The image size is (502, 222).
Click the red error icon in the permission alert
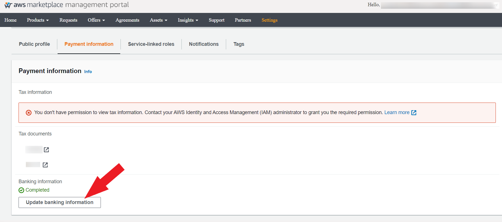[29, 113]
